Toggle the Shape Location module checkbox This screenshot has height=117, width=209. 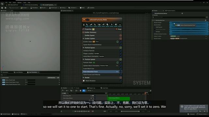pyautogui.click(x=121, y=54)
